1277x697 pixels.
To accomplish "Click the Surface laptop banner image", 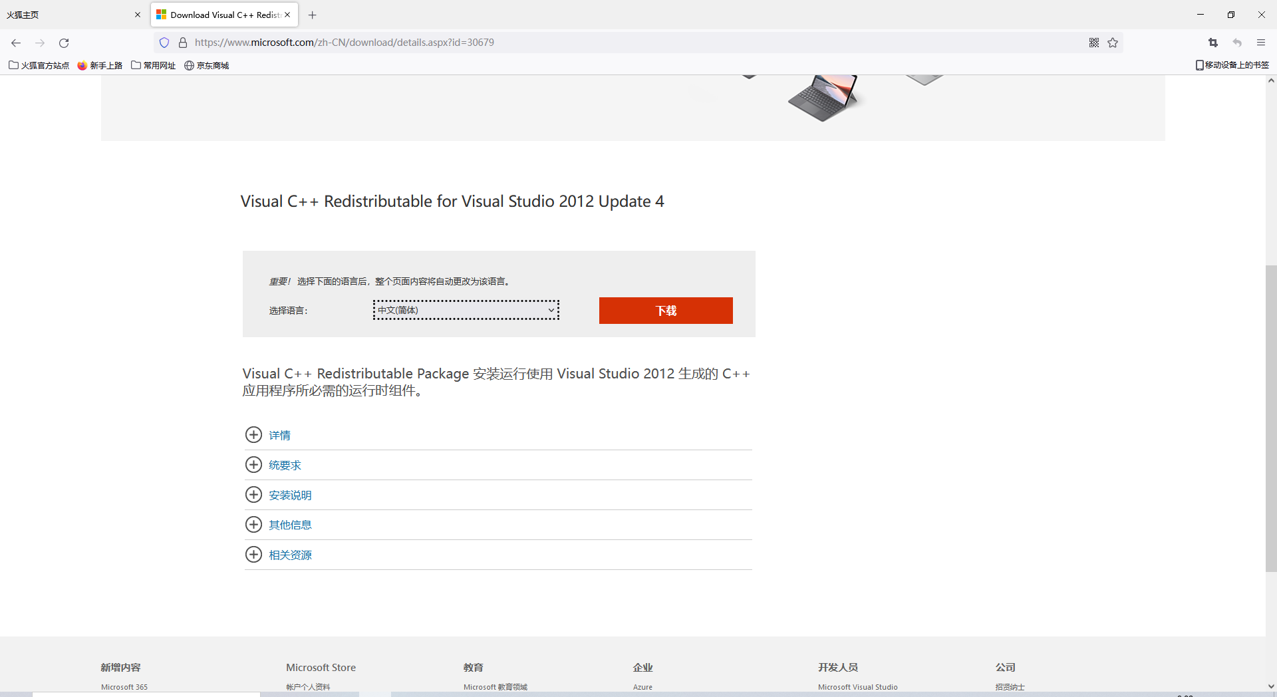I will click(823, 98).
